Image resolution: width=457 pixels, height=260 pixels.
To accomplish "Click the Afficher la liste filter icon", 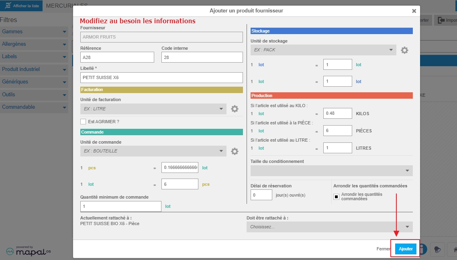I will click(8, 6).
